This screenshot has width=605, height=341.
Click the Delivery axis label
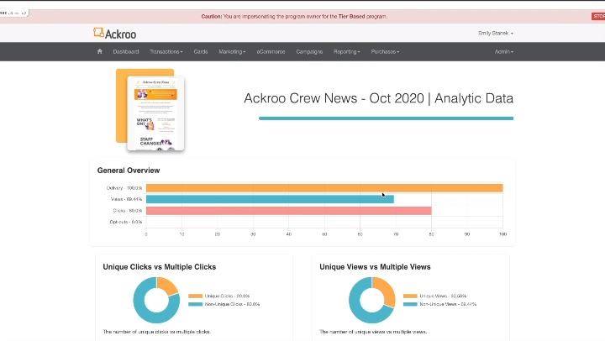(x=124, y=188)
